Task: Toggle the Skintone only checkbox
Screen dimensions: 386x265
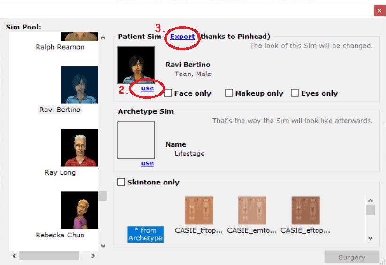Action: point(121,182)
